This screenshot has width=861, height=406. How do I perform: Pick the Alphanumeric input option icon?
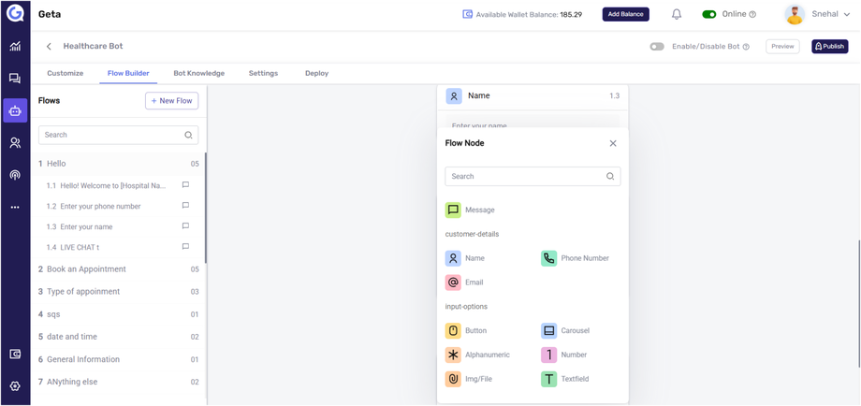coord(453,355)
